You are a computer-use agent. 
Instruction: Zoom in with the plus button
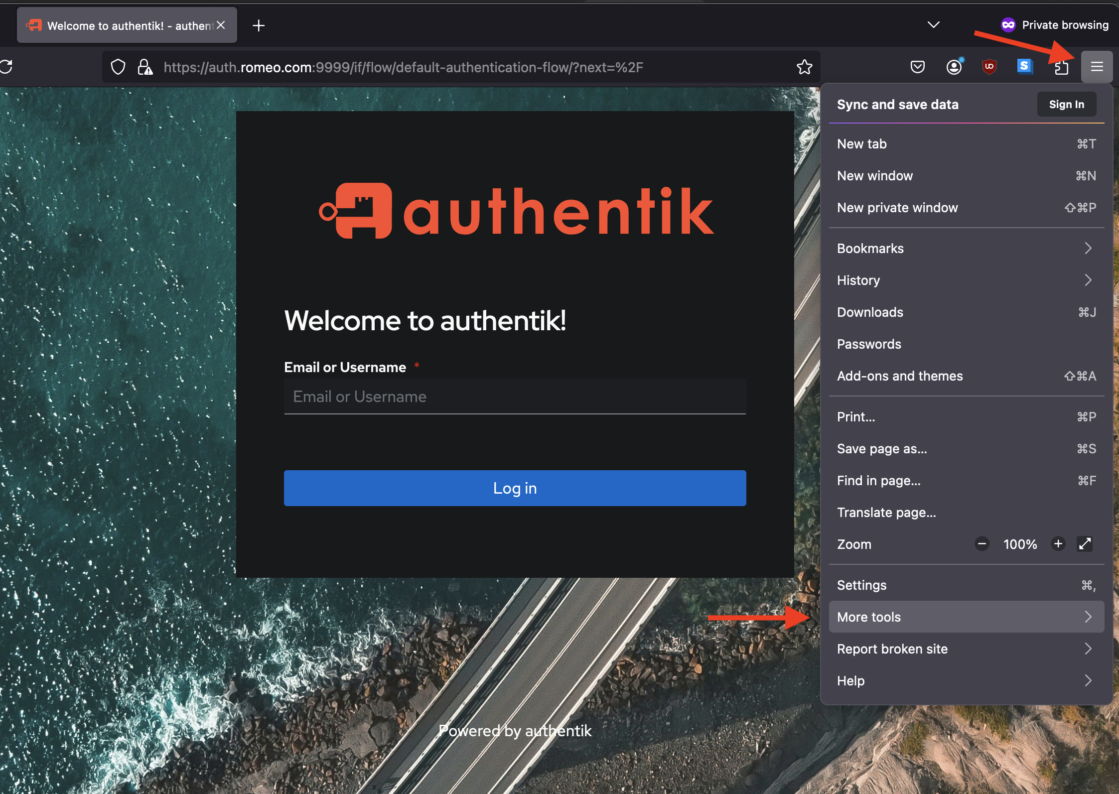click(1058, 544)
